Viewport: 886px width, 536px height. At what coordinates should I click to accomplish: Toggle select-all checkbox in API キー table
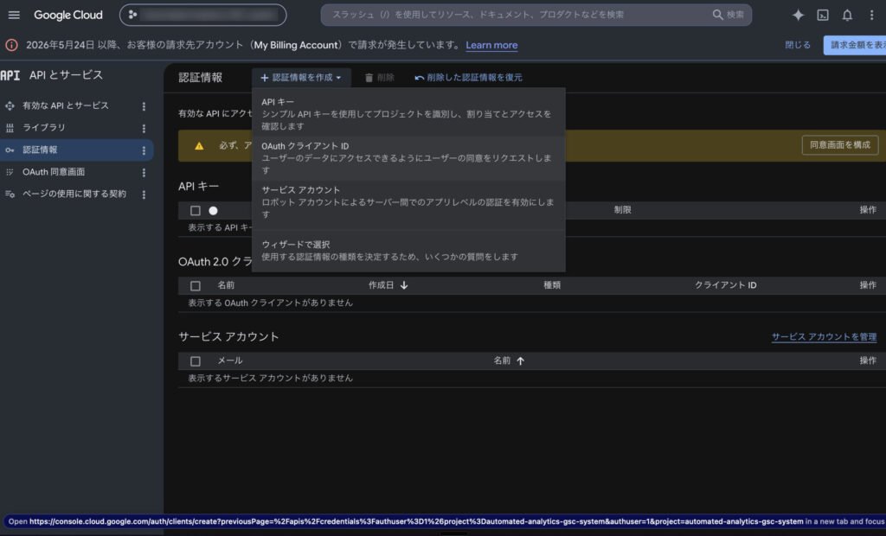click(195, 211)
